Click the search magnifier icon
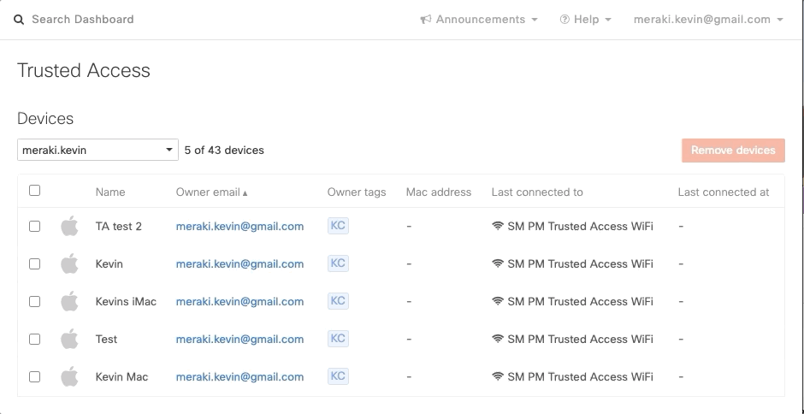 click(19, 20)
